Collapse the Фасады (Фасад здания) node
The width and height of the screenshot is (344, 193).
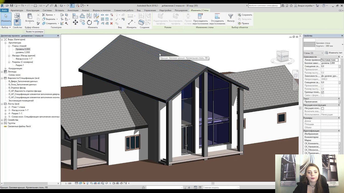coord(9,56)
